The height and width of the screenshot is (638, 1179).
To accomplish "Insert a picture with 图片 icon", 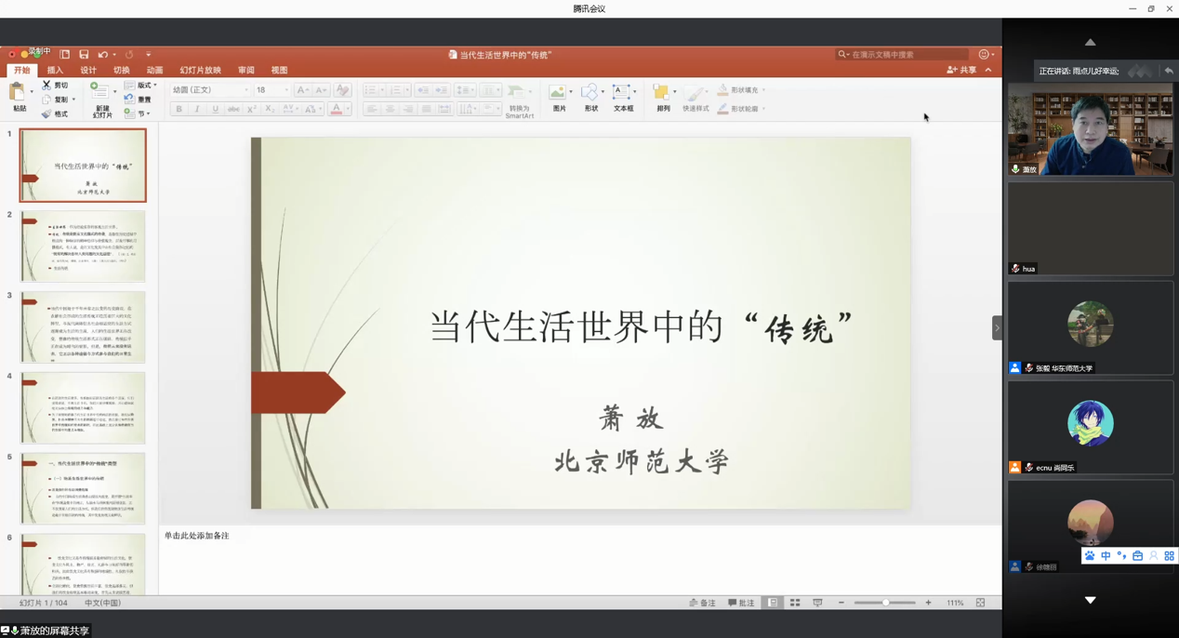I will pyautogui.click(x=558, y=93).
